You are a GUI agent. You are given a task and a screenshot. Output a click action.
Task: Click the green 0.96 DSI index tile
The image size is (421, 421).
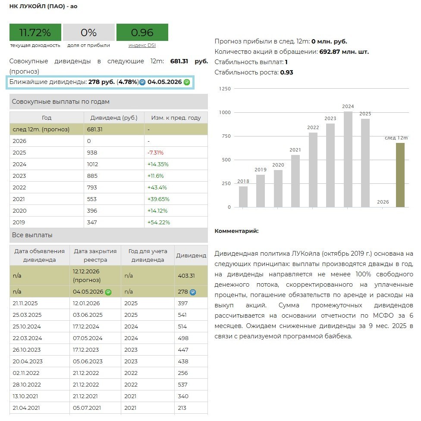pos(142,32)
